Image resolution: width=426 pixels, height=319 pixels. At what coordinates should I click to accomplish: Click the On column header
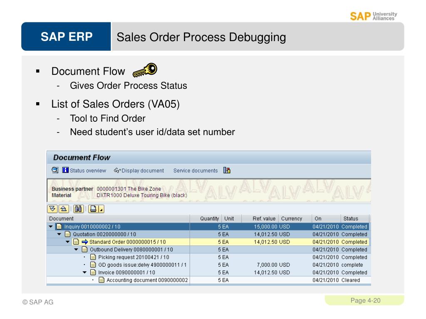[x=326, y=218]
